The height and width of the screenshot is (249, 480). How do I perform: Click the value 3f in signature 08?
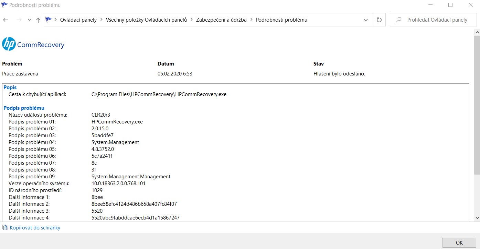click(94, 170)
